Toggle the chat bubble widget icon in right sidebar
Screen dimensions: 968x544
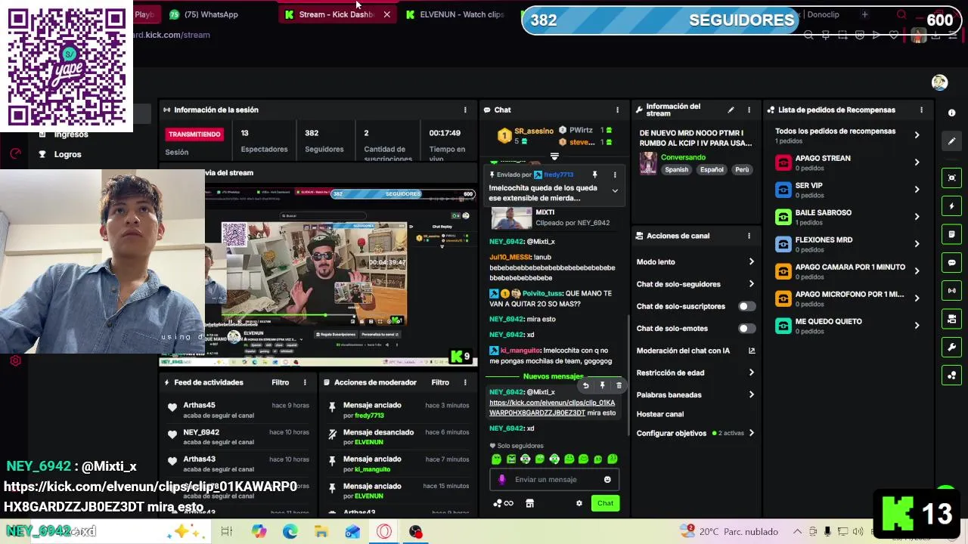(x=951, y=262)
